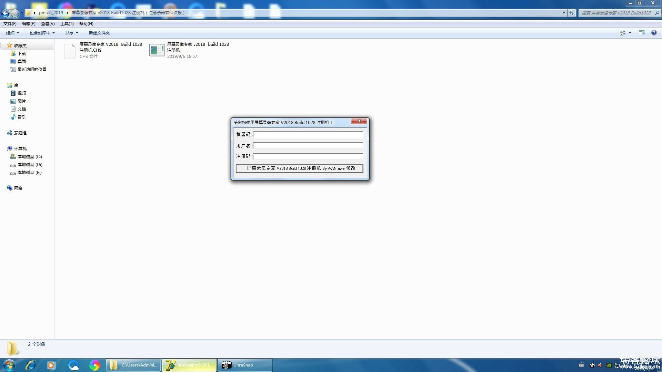
Task: Select 本地磁盘 (C:) in sidebar
Action: click(28, 156)
